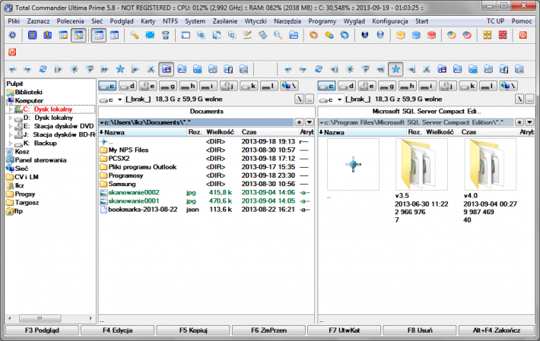Screen dimensions: 540x341
Task: Click the wrench configuration icon
Action: [134, 35]
